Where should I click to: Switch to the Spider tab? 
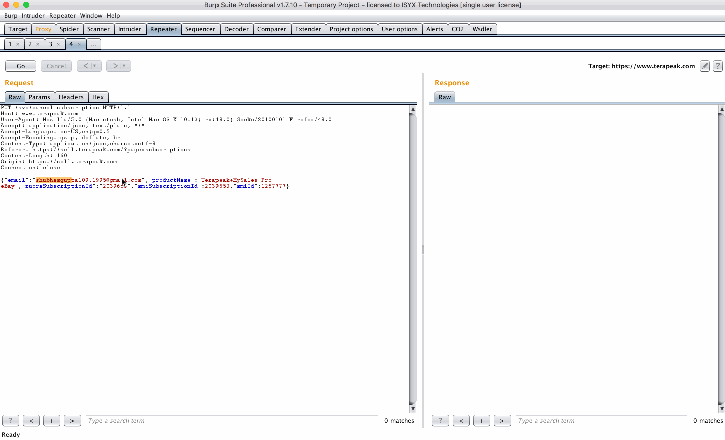69,29
